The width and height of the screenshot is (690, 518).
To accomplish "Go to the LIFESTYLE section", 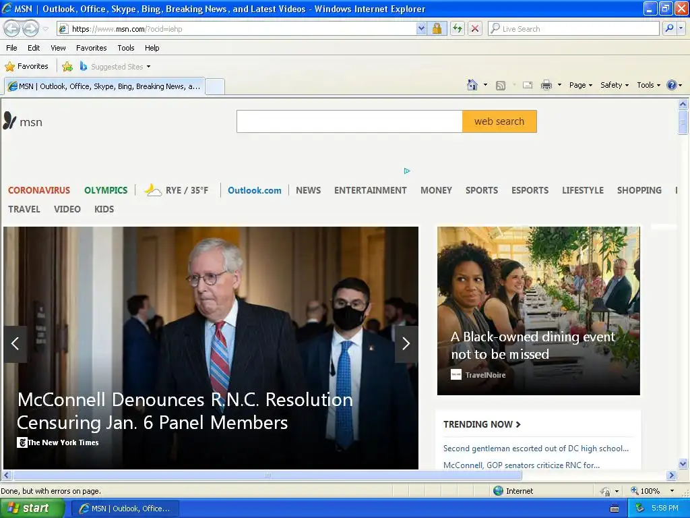I will pyautogui.click(x=583, y=190).
